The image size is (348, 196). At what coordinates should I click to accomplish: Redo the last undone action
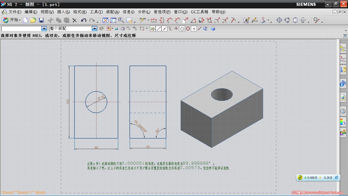tap(92, 20)
